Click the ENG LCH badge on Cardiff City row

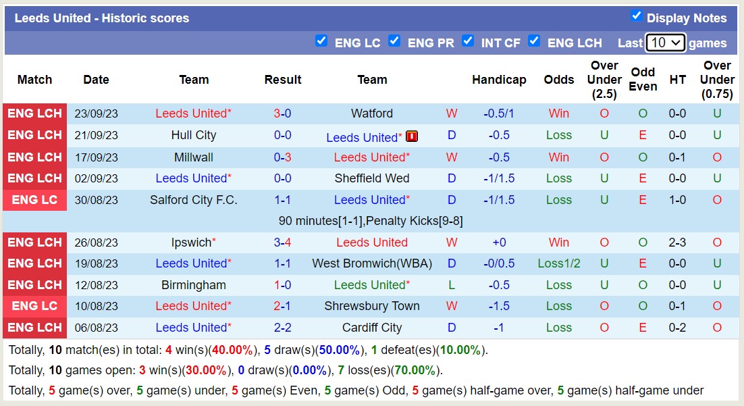pyautogui.click(x=34, y=328)
